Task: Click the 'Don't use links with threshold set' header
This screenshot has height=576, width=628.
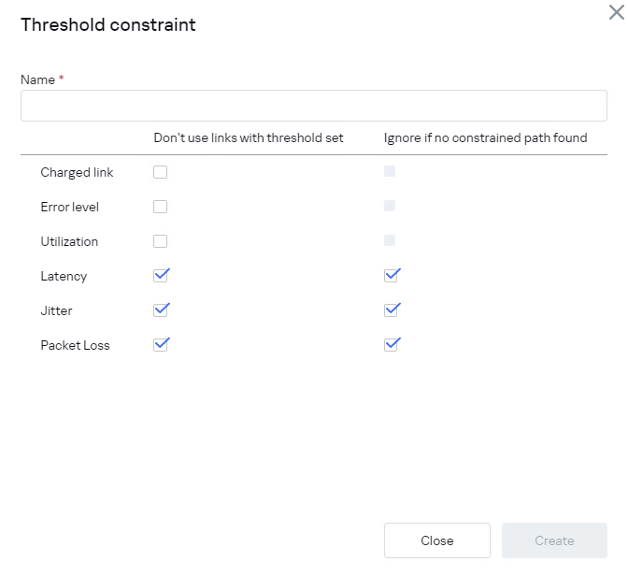Action: tap(249, 138)
